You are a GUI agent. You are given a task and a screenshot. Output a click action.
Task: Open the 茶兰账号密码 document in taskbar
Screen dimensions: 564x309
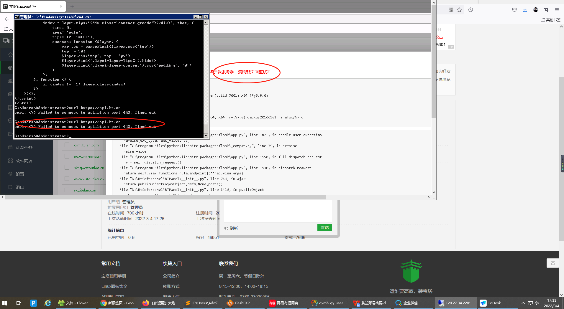pos(371,303)
